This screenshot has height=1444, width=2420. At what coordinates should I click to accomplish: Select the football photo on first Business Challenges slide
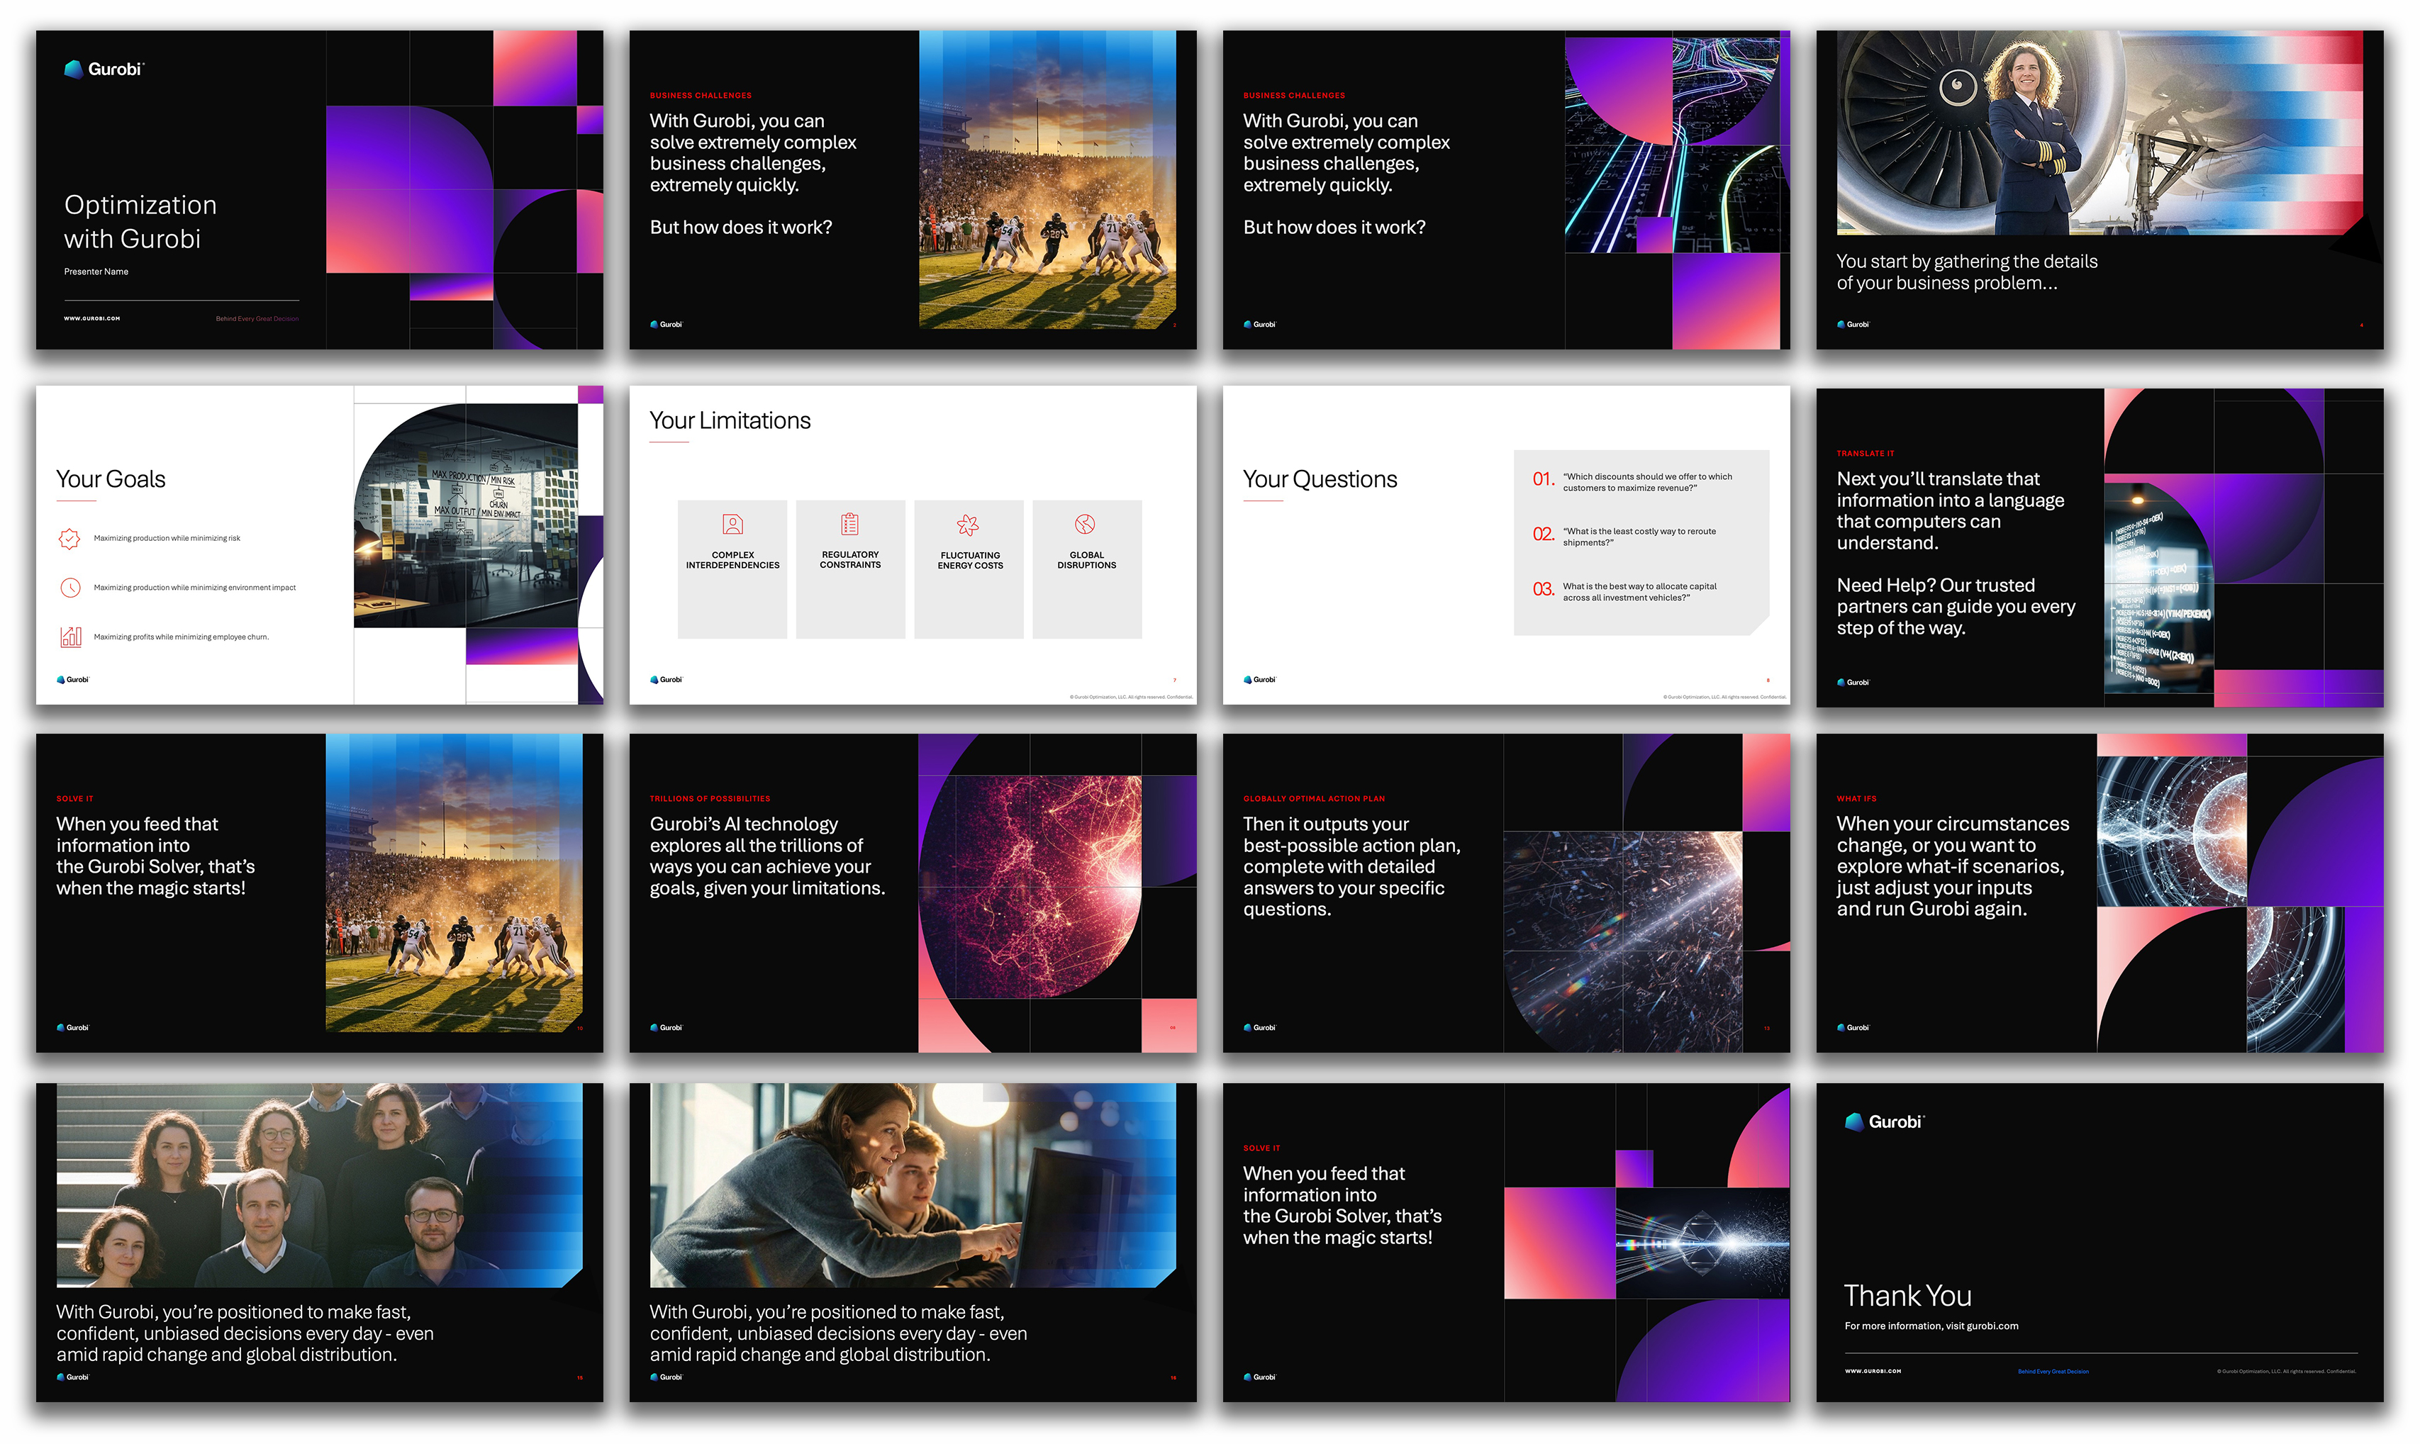[x=1048, y=180]
